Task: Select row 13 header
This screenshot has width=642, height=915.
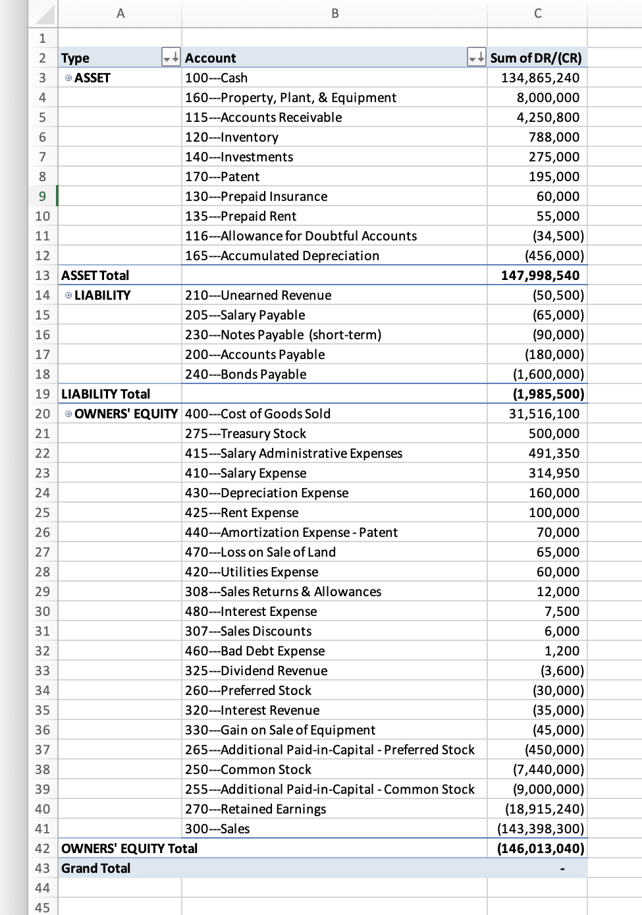Action: coord(42,275)
